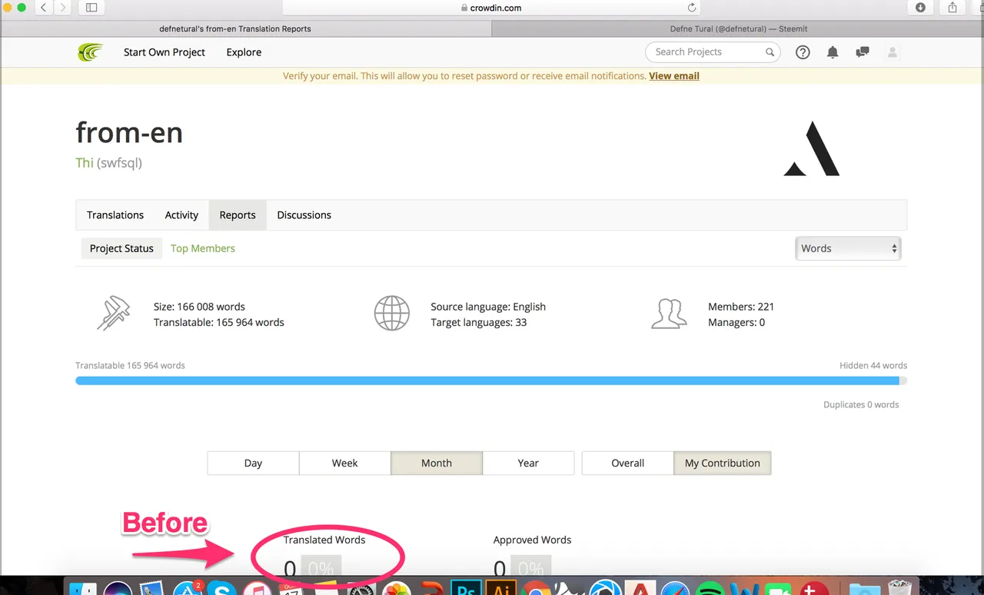This screenshot has height=595, width=984.
Task: Click "Duplicates 0 words" label
Action: click(x=861, y=404)
